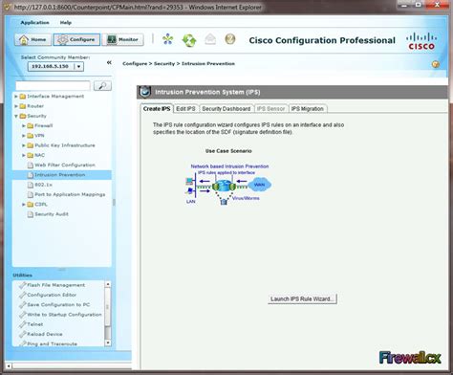The image size is (453, 375).
Task: Click Reload Device utility
Action: click(x=45, y=334)
